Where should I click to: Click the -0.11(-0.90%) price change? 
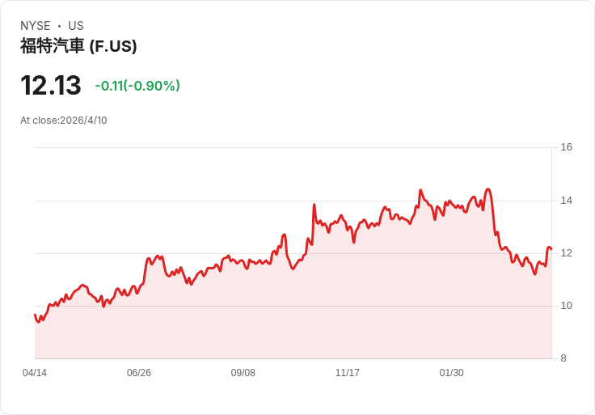(137, 86)
